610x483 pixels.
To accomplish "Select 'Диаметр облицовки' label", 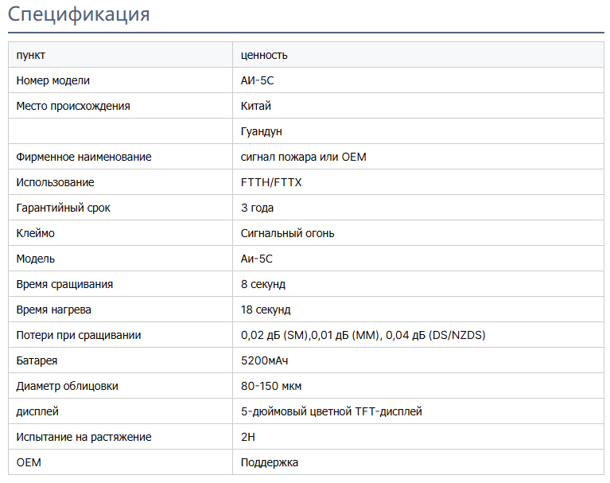I will 67,386.
